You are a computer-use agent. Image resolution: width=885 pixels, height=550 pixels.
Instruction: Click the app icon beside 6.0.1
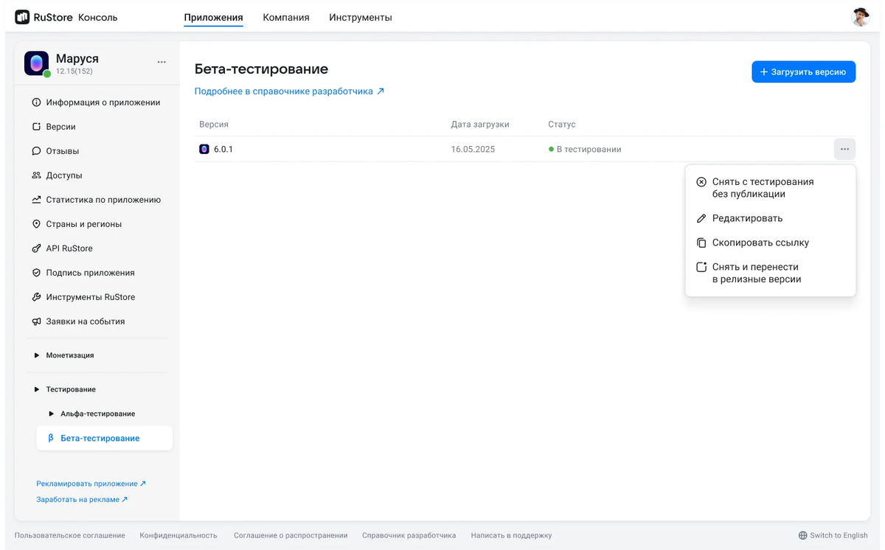(204, 149)
